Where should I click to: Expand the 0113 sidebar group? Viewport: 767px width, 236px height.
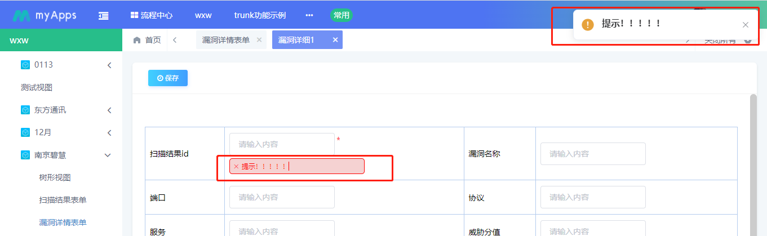[109, 65]
